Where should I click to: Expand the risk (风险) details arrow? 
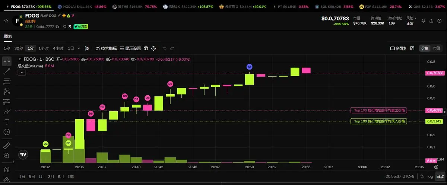pyautogui.click(x=415, y=18)
